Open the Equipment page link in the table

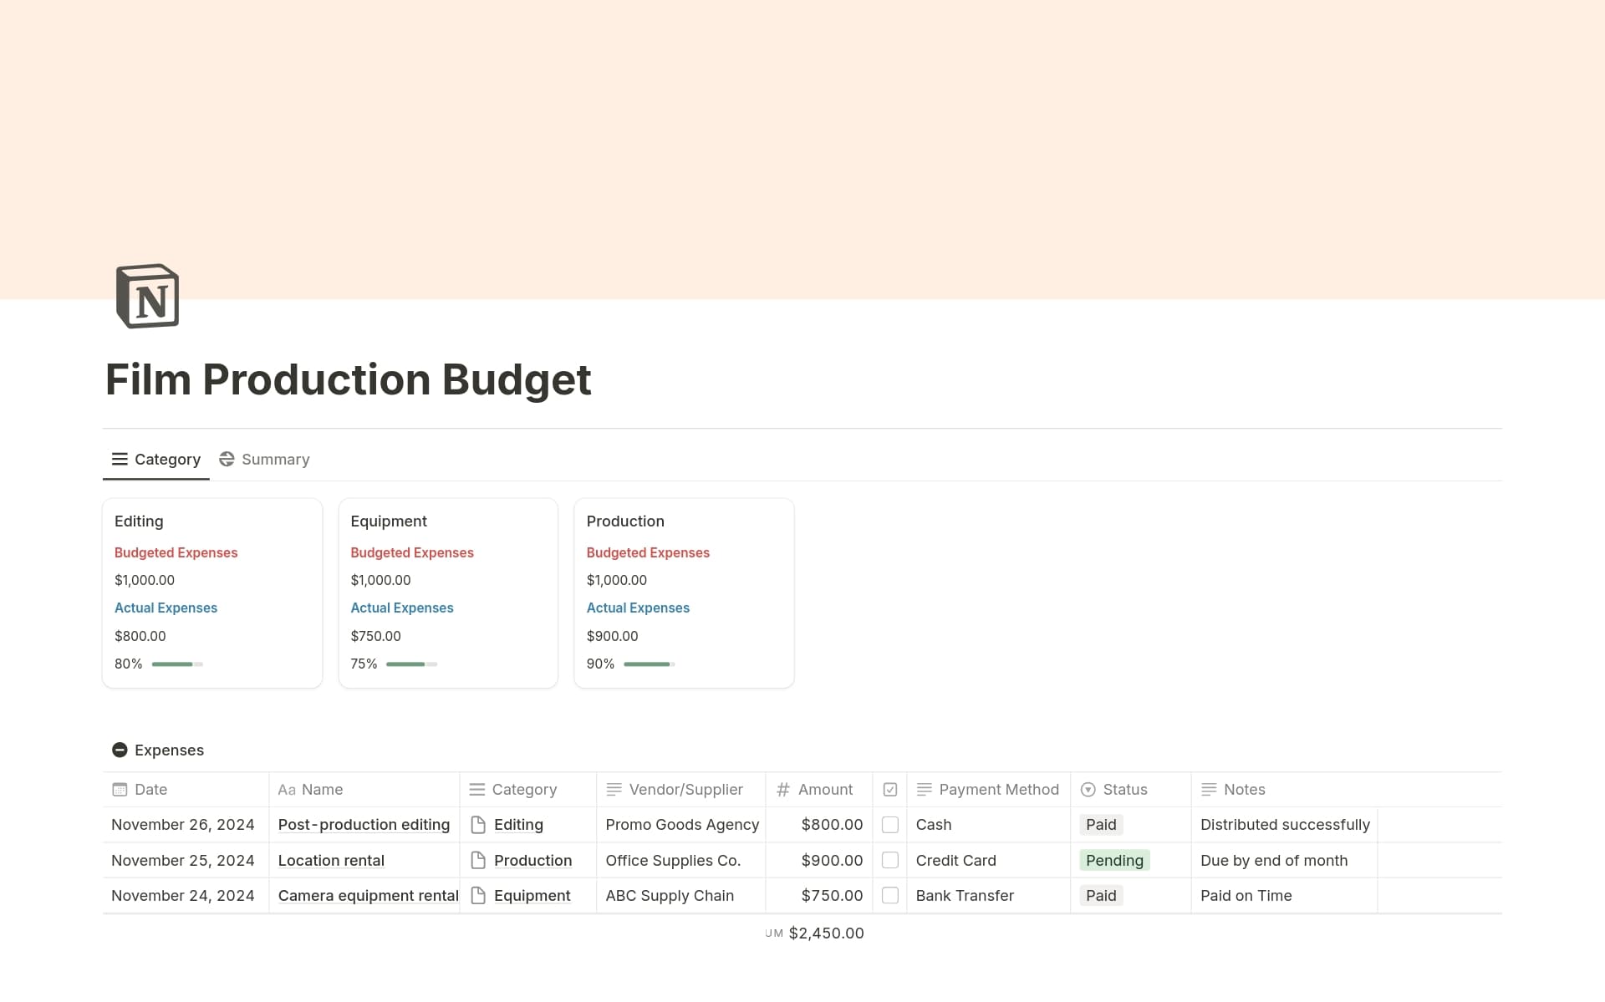tap(532, 895)
